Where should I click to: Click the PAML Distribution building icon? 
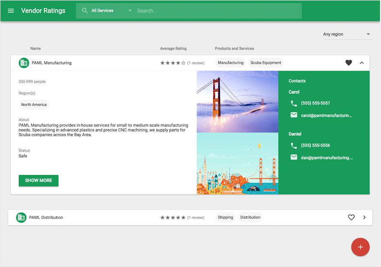pyautogui.click(x=21, y=217)
